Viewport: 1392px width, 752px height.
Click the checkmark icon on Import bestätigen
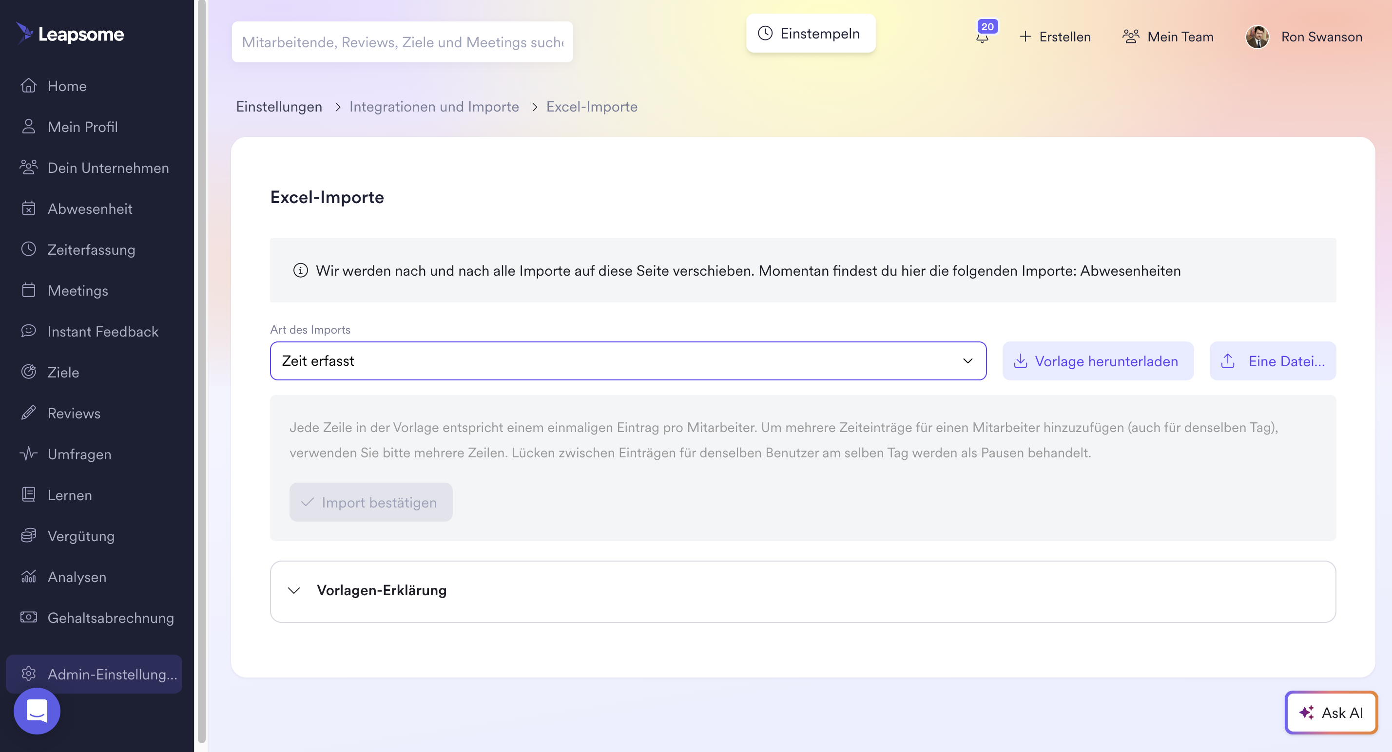[308, 502]
